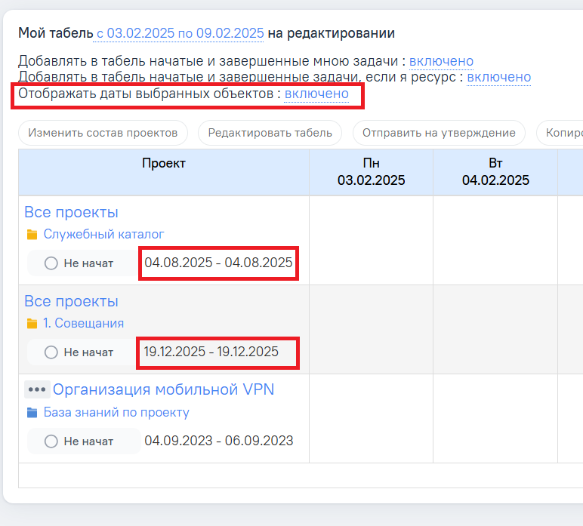Toggle displaying dates of selected objects

[x=316, y=94]
